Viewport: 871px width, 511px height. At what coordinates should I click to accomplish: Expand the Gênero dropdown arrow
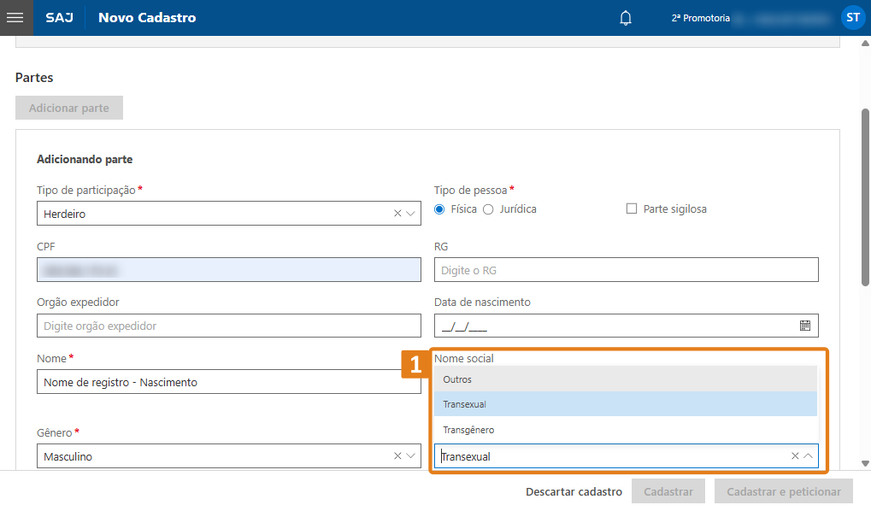click(411, 456)
